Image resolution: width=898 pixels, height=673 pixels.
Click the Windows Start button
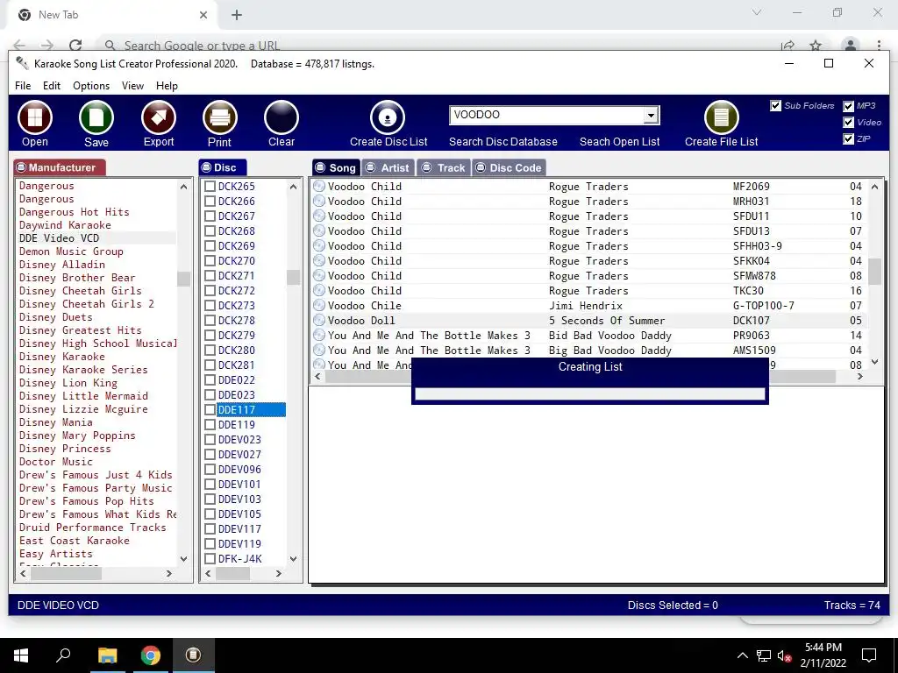tap(21, 655)
